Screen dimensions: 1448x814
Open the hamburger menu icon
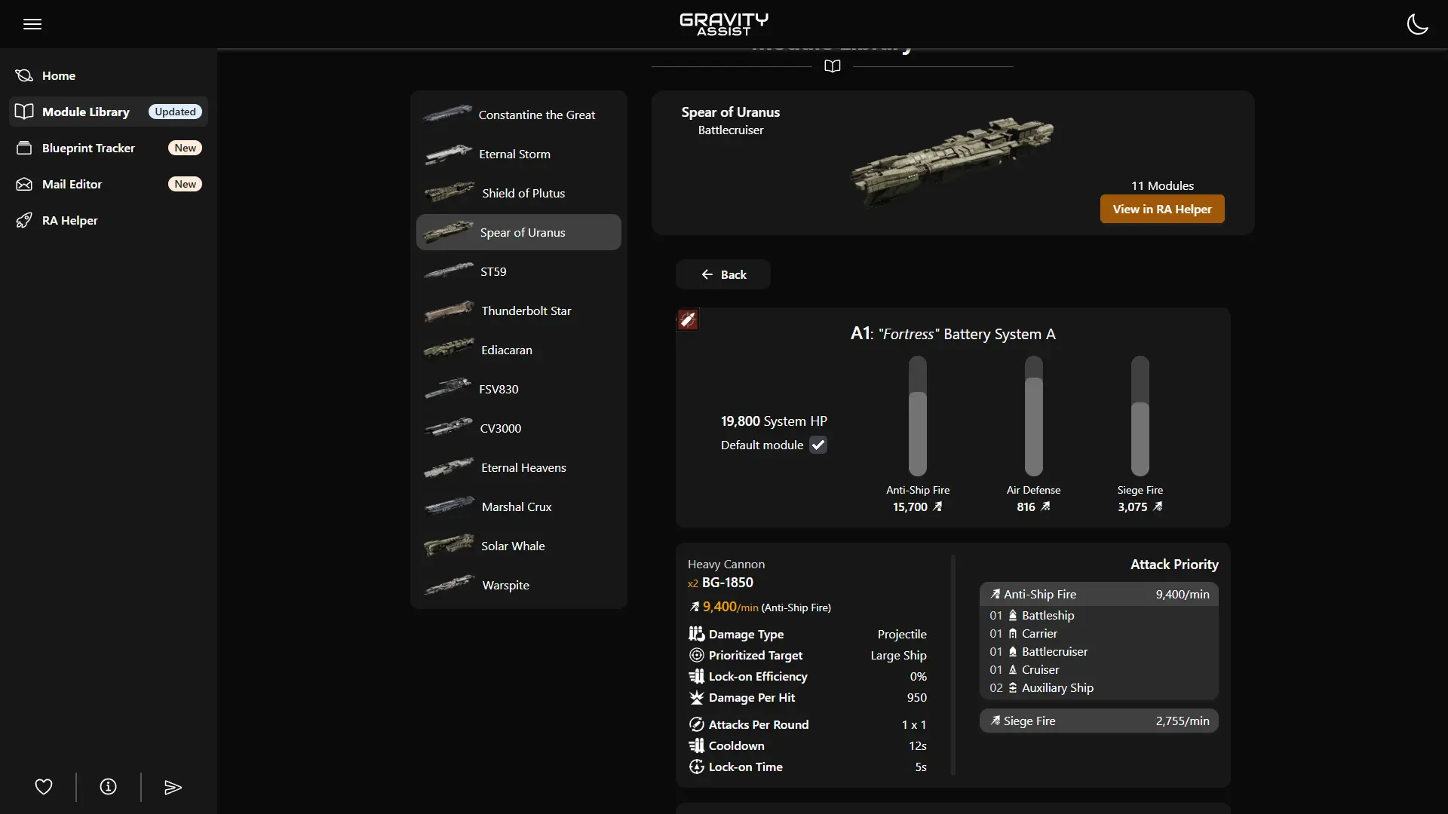point(32,24)
